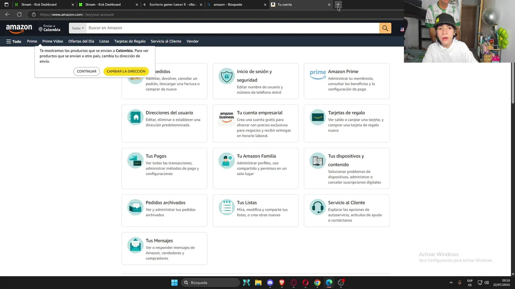This screenshot has height=289, width=515.
Task: Open Tu cuenta empresarial card title
Action: point(260,113)
